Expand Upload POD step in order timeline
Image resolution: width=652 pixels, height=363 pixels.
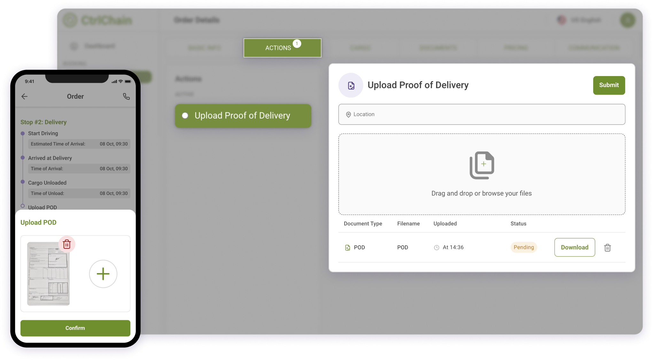(43, 207)
